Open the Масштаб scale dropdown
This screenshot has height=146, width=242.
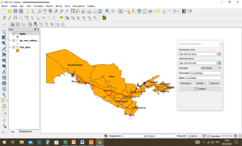click(x=200, y=136)
